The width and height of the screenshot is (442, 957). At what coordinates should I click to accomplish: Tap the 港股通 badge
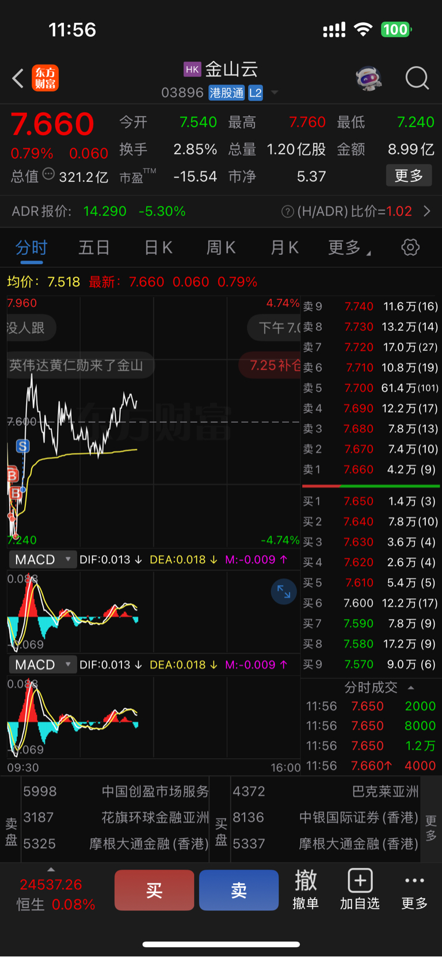[227, 93]
